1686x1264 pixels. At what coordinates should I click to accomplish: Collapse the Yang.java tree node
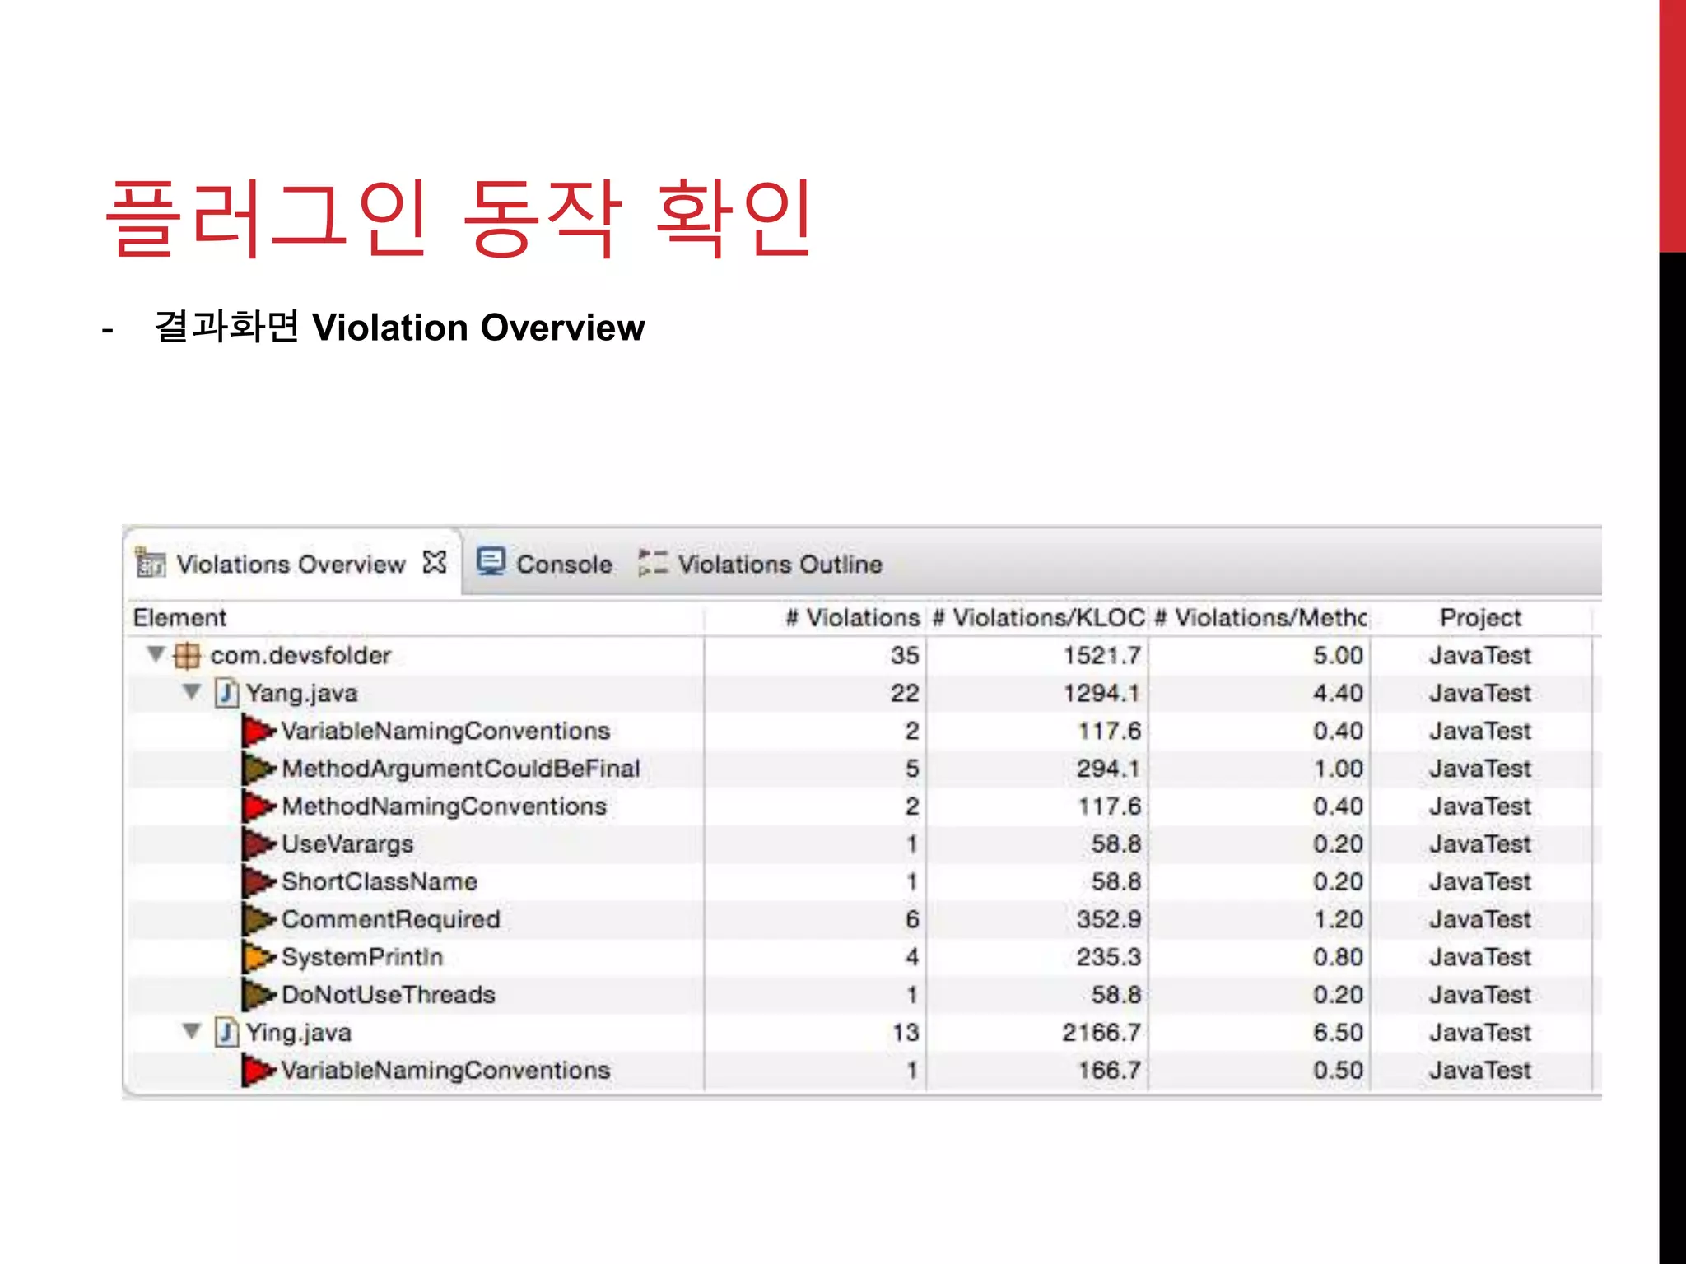pos(192,692)
